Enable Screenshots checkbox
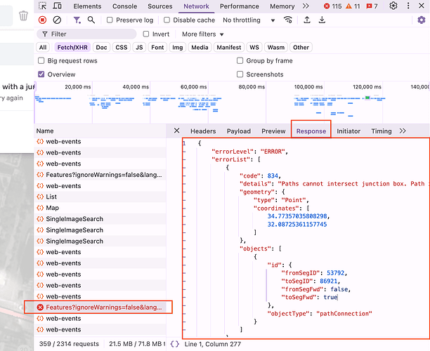430x351 pixels. [240, 74]
